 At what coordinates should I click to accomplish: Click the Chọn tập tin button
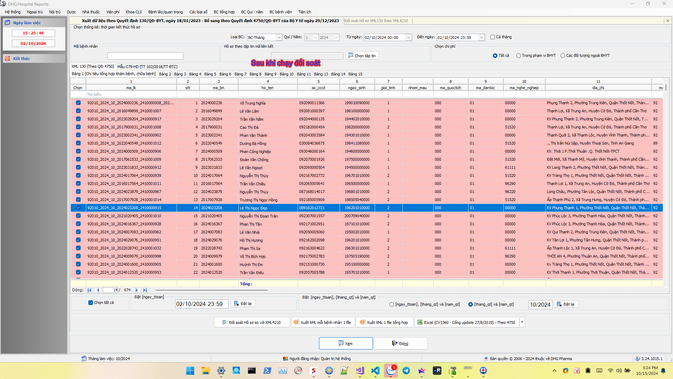[362, 56]
